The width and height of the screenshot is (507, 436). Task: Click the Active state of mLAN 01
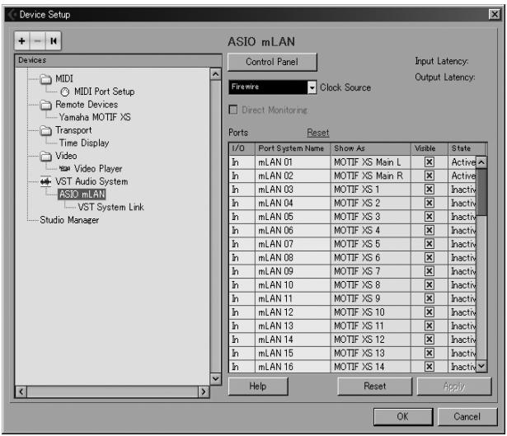[463, 162]
